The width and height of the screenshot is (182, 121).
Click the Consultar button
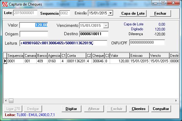pos(161,109)
